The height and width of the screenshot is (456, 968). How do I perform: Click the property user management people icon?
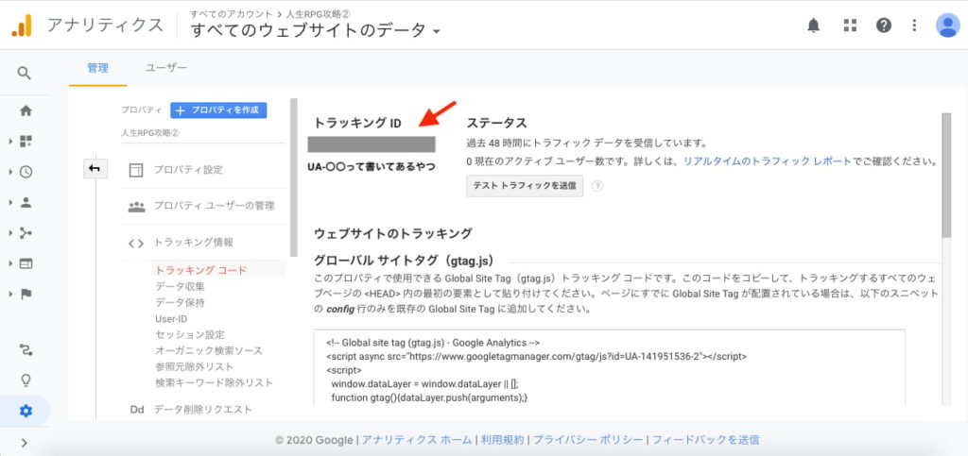point(136,207)
